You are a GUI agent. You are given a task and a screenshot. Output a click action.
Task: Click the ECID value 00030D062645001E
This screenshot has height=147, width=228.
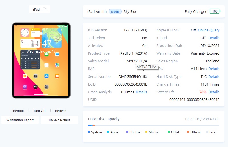click(131, 84)
